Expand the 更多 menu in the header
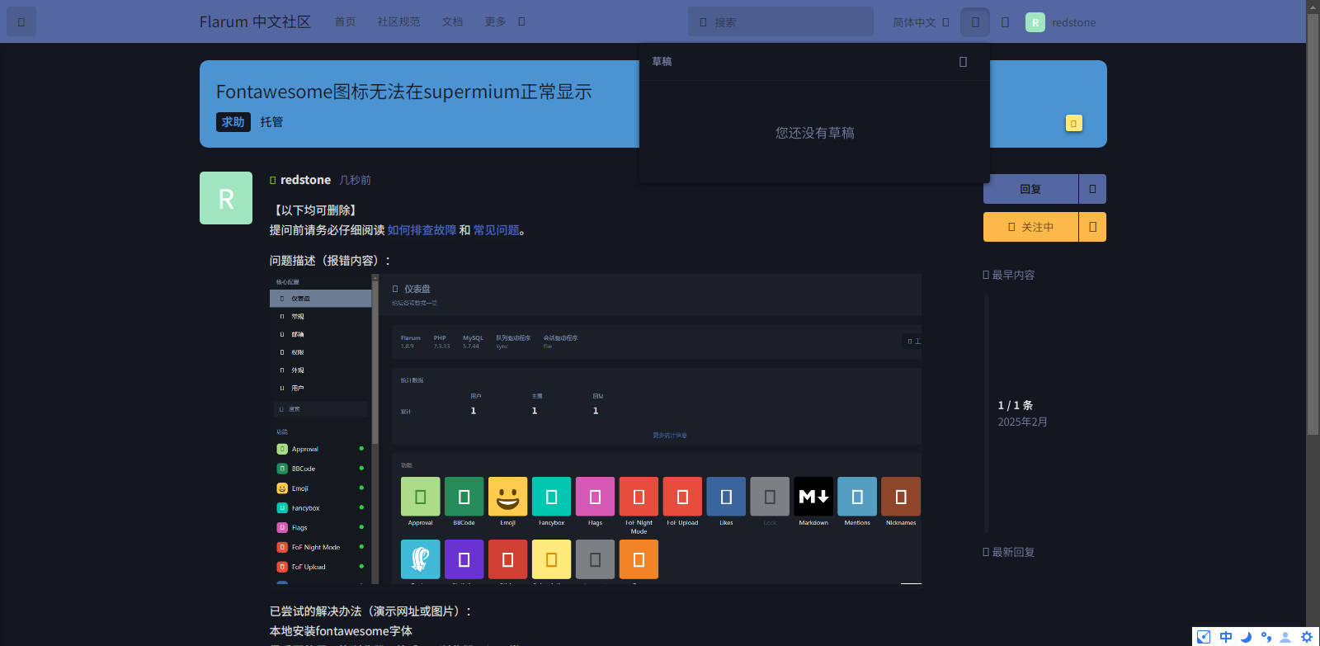Screen dimensions: 1320x646 504,22
